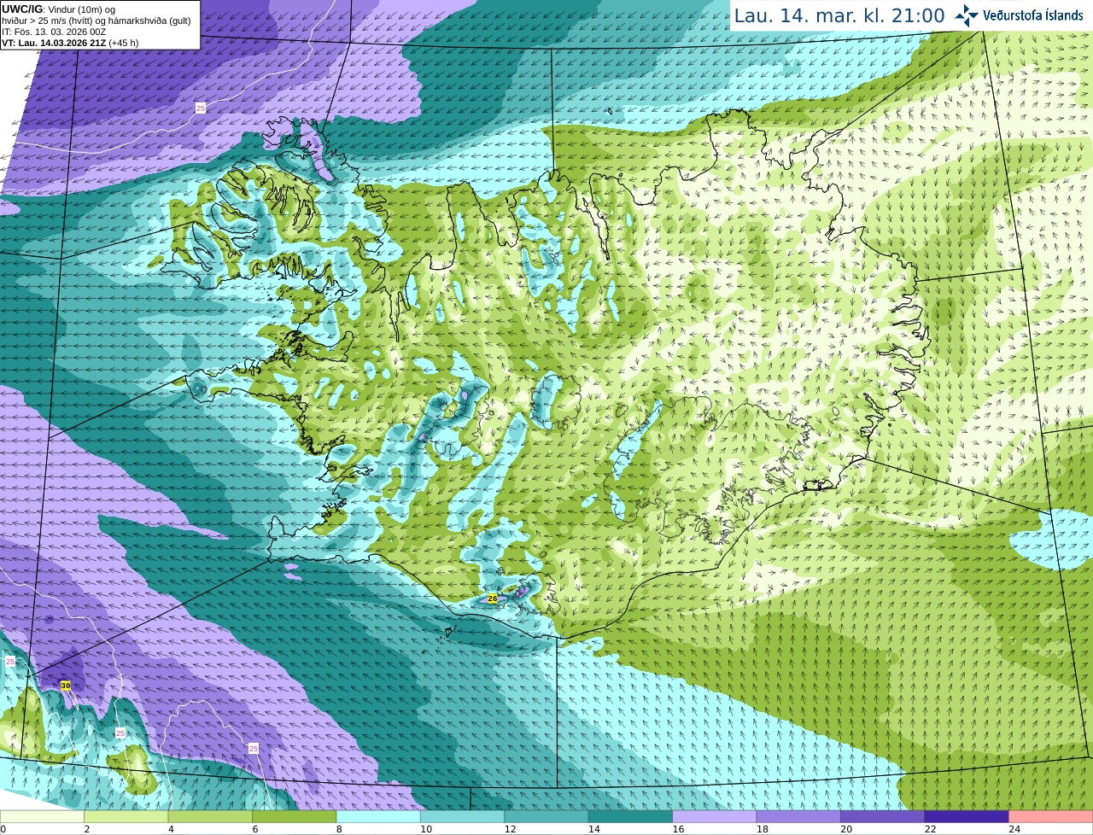Click the 12–14 m/s teal legend swatch
1093x835 pixels.
click(546, 816)
